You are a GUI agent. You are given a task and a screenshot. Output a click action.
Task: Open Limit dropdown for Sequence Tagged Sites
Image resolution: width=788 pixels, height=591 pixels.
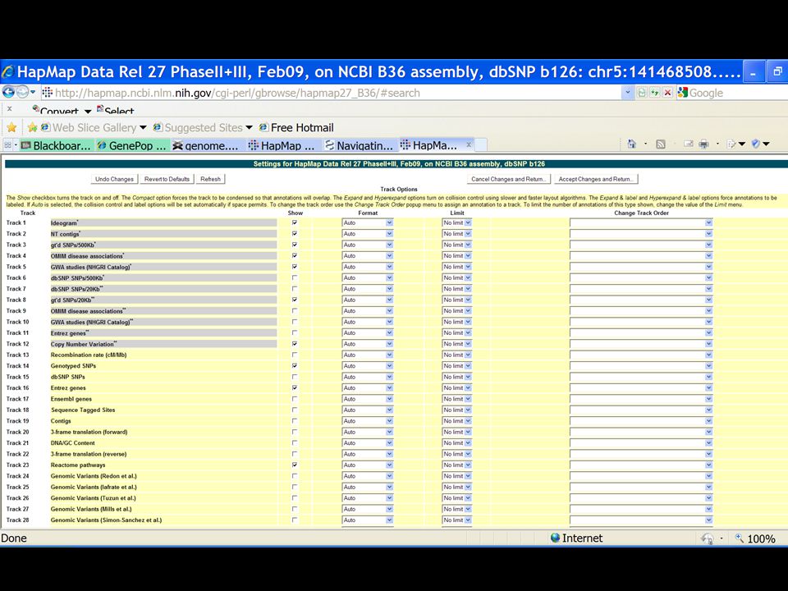pos(457,410)
